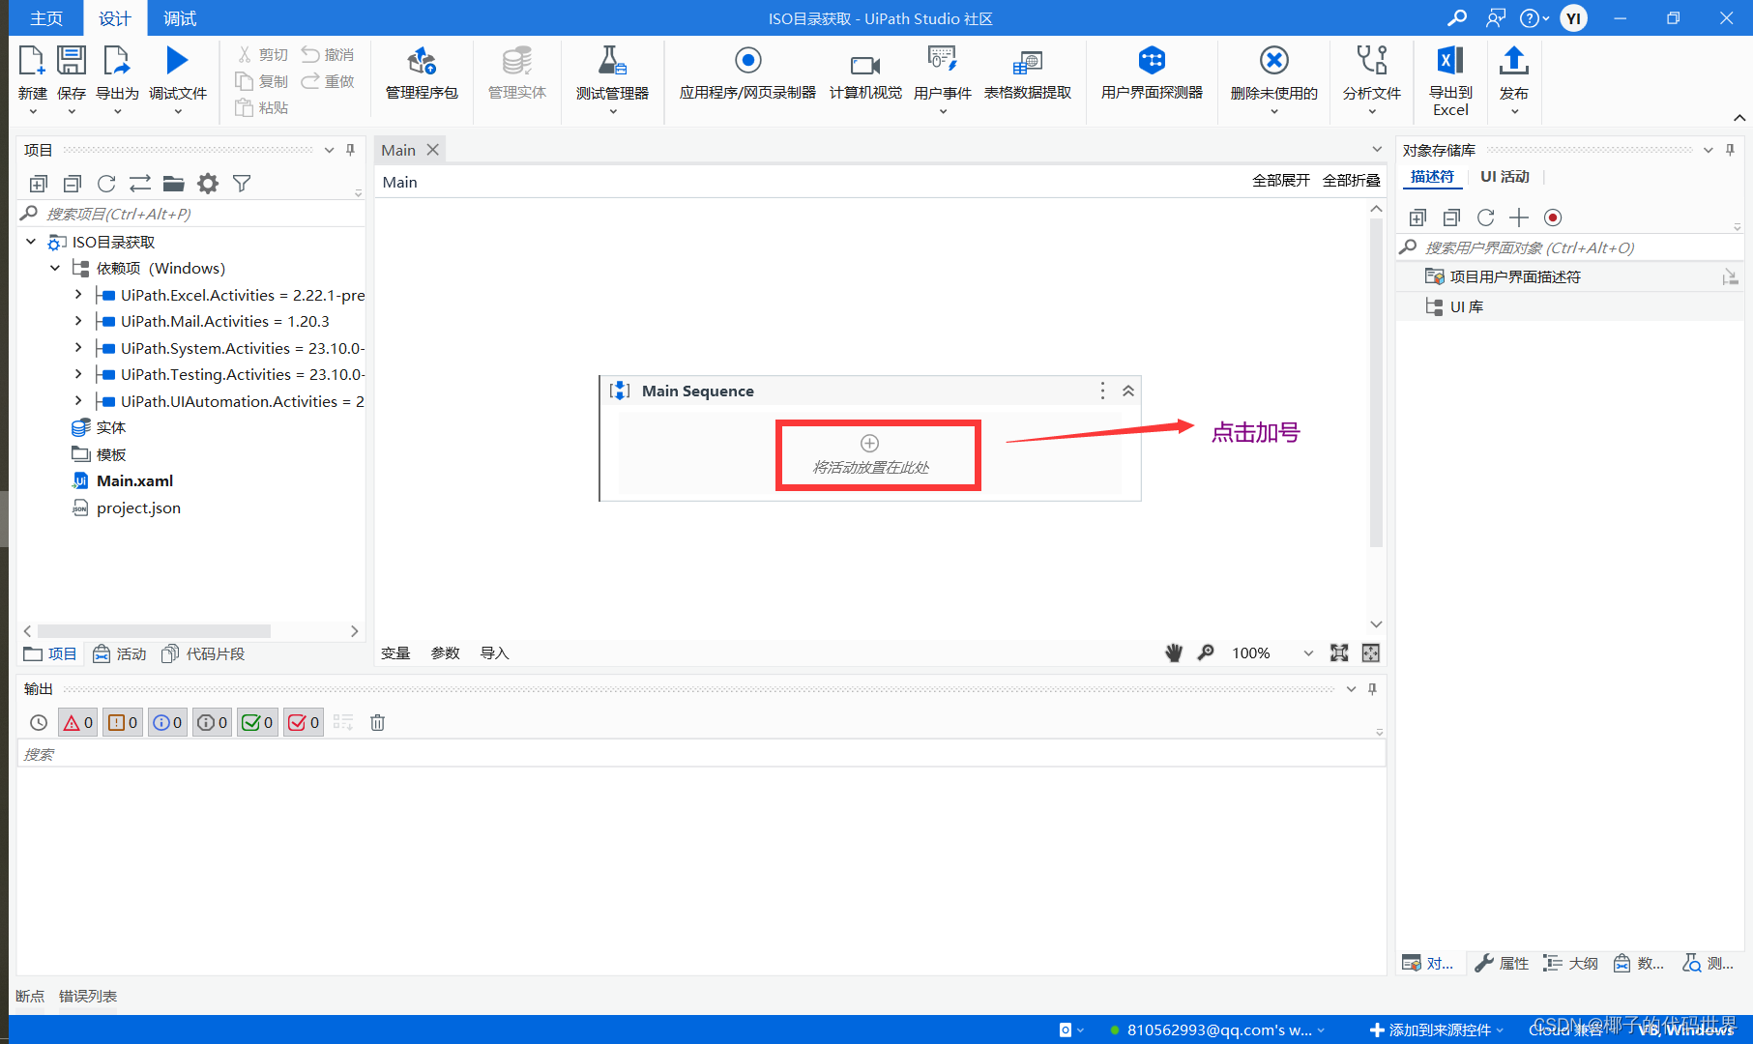Click project search field

pos(191,214)
